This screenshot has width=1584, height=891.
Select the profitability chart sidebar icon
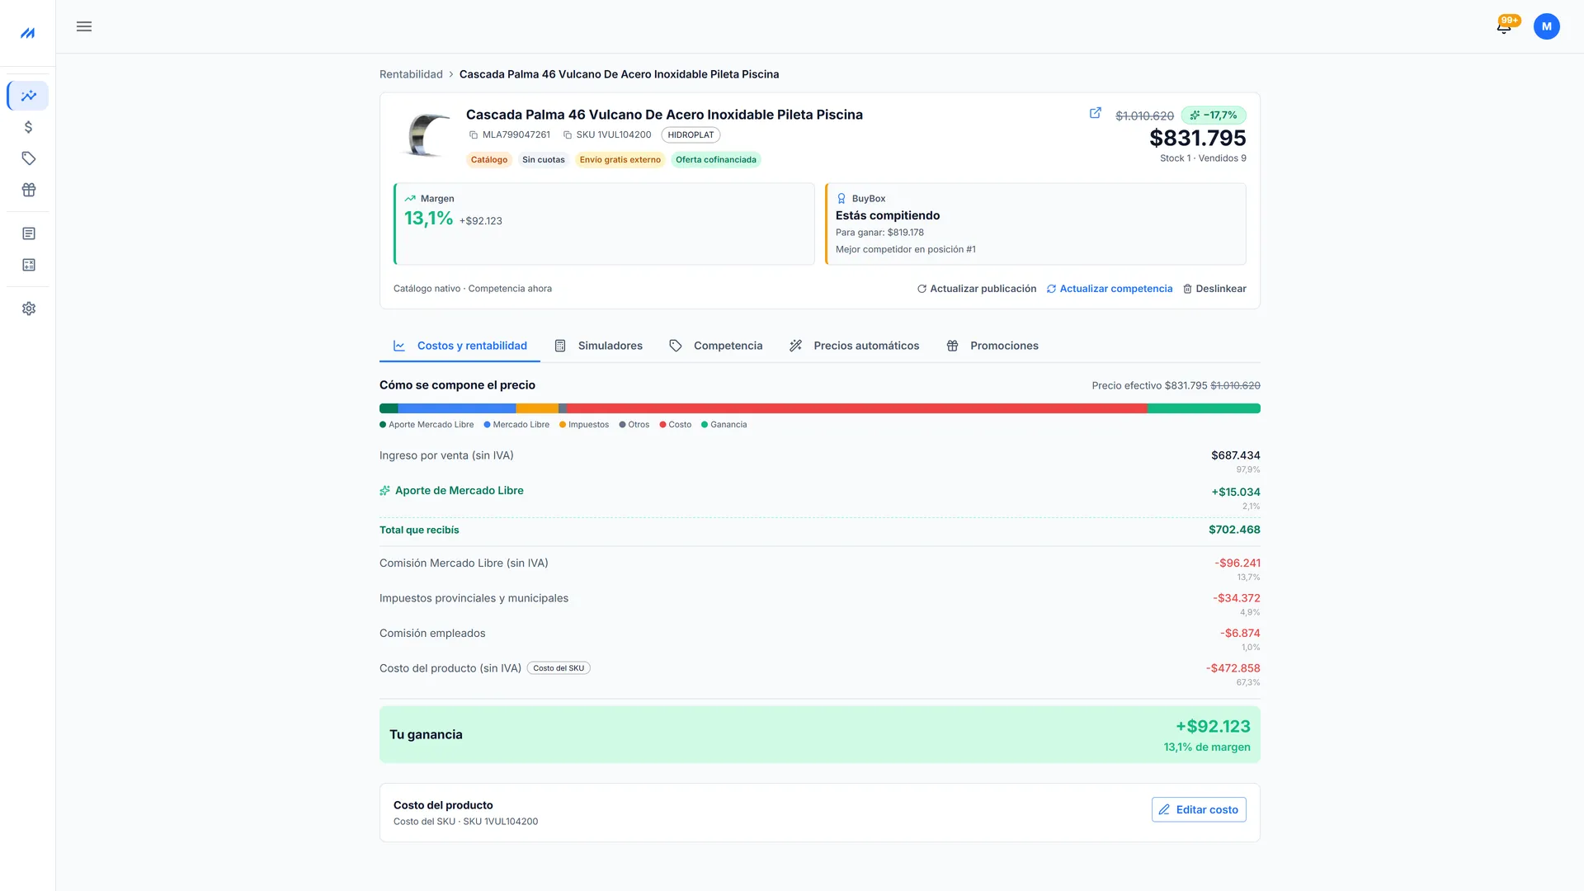tap(29, 96)
